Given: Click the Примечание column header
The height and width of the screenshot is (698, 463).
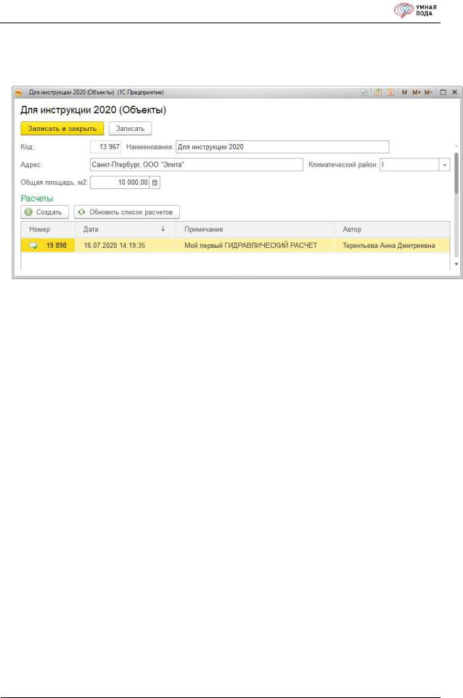Looking at the screenshot, I should [255, 229].
